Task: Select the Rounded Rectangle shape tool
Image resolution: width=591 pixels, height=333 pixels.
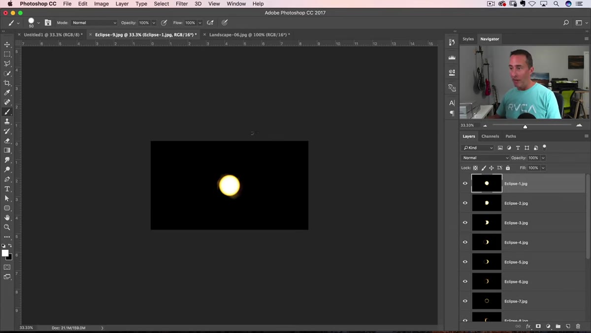Action: (7, 208)
